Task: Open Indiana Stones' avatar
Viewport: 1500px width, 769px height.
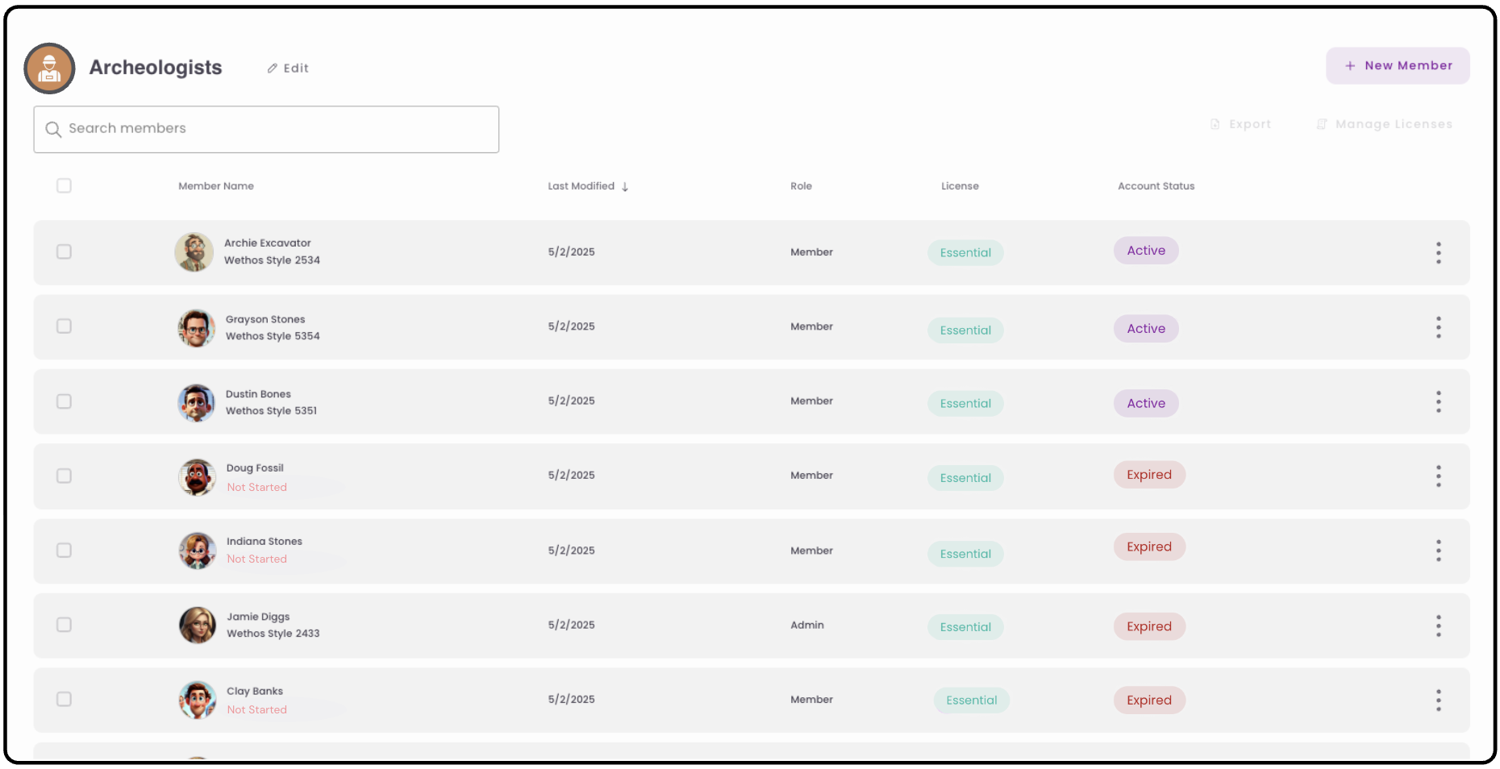Action: click(198, 551)
